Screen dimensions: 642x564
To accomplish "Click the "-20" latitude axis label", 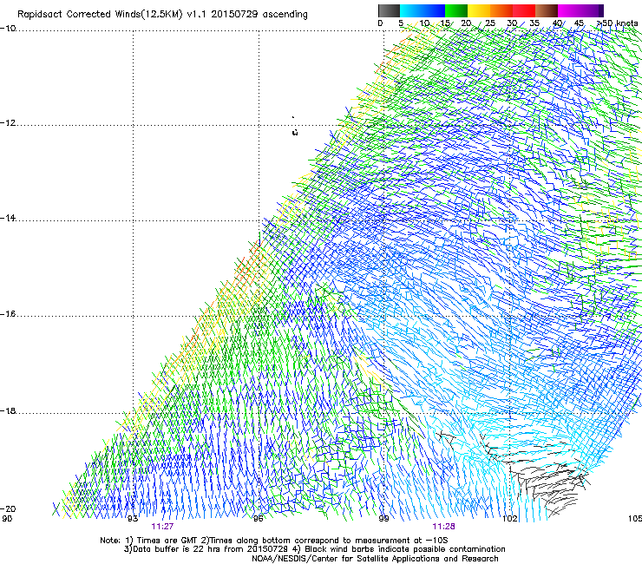I will pyautogui.click(x=8, y=508).
